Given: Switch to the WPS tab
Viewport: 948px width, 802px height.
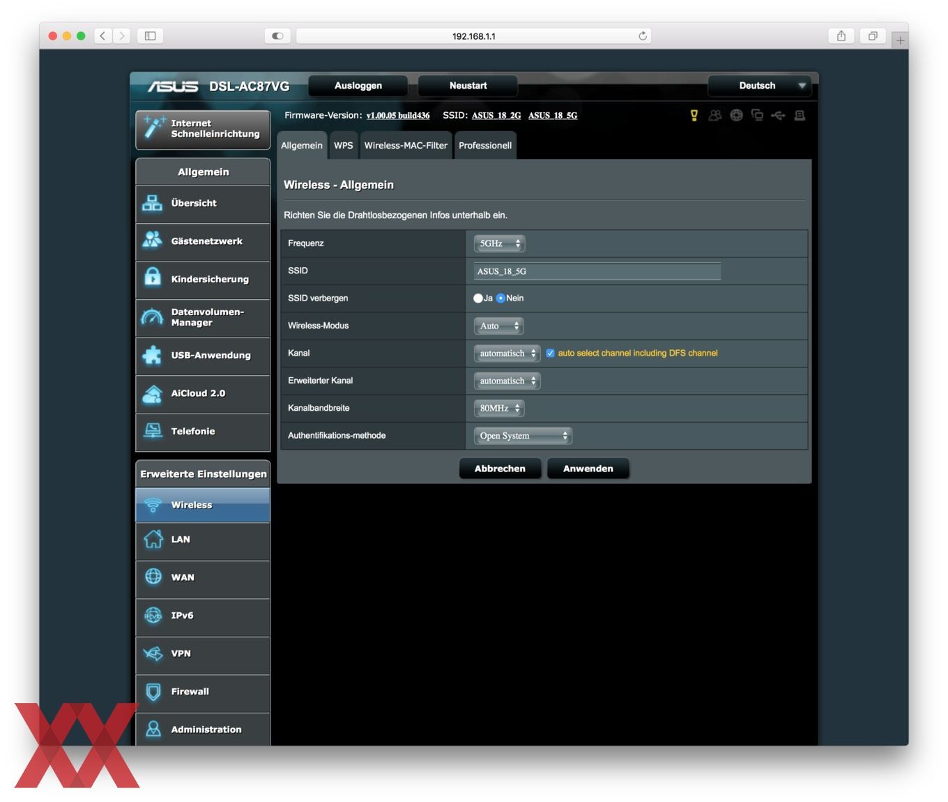Looking at the screenshot, I should tap(344, 145).
